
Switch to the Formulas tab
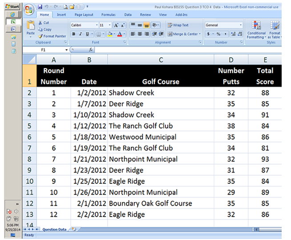(x=109, y=15)
